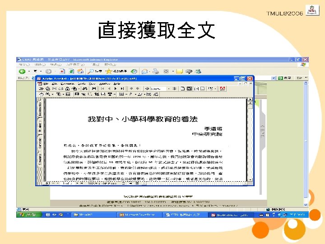Open the Forward button history dropdown in IE

(55, 71)
